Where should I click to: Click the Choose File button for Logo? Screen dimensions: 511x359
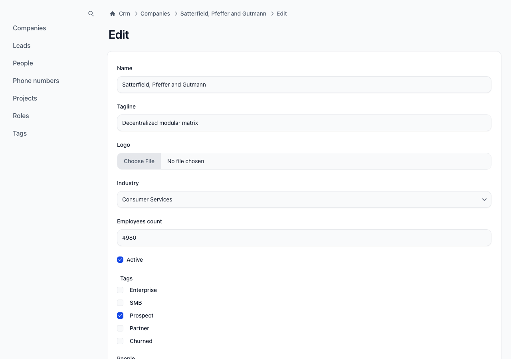pos(139,161)
